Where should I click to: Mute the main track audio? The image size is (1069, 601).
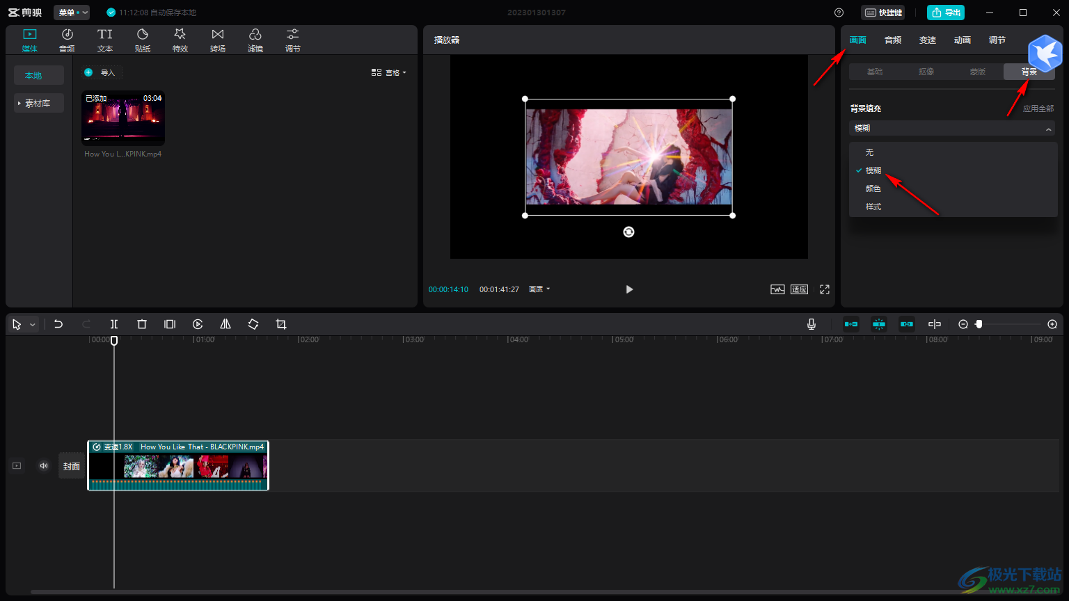point(44,465)
